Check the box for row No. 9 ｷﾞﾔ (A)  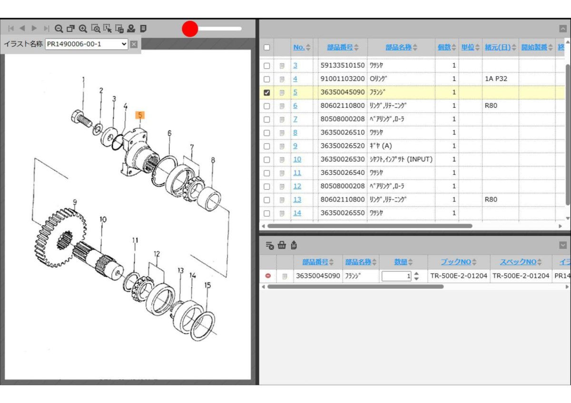pyautogui.click(x=266, y=146)
